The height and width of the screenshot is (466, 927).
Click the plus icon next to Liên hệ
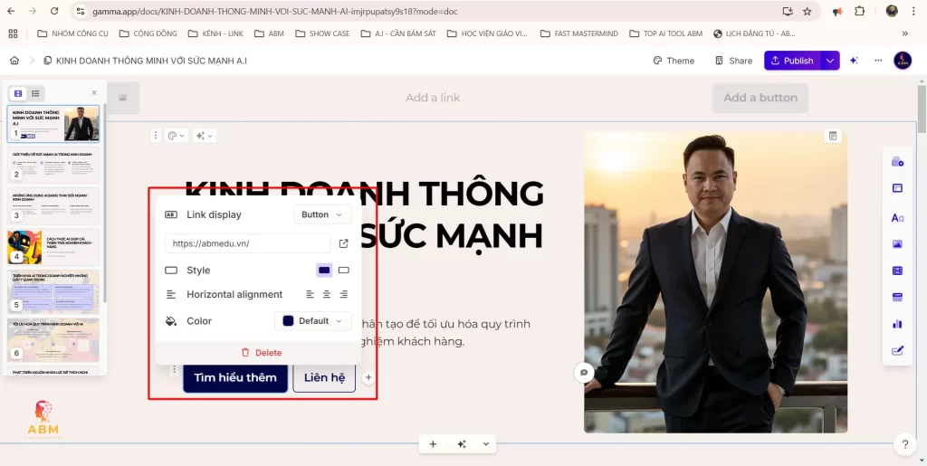point(368,377)
